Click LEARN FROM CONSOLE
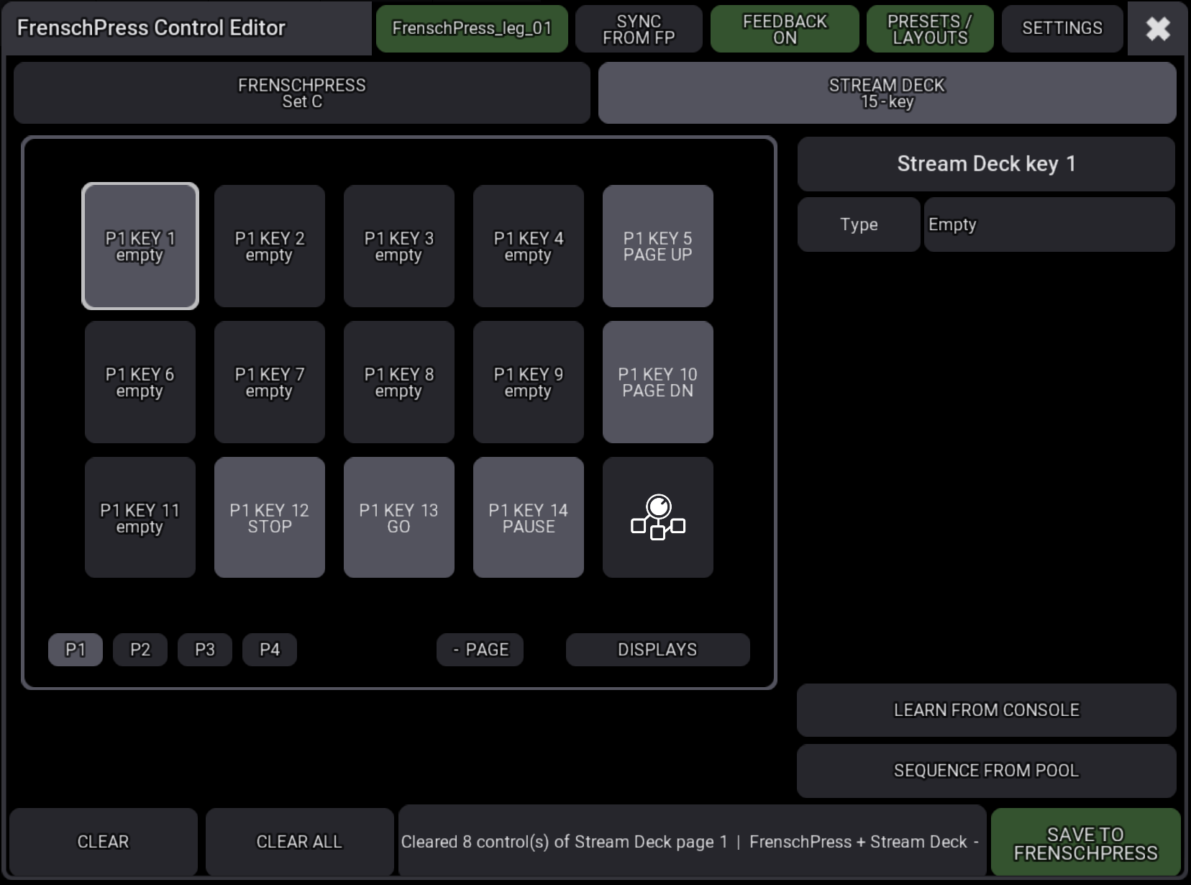The width and height of the screenshot is (1191, 885). tap(986, 710)
